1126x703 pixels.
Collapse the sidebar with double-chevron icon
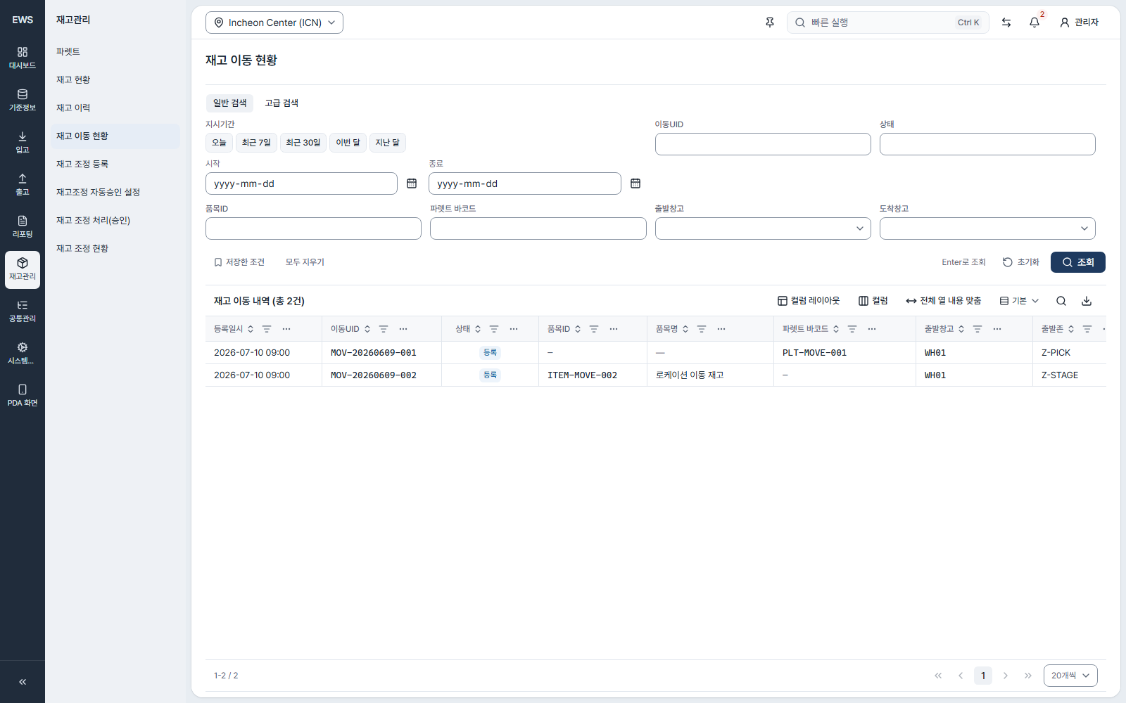(23, 682)
